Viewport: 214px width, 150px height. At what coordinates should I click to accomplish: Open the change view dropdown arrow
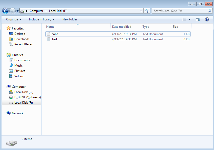189,19
